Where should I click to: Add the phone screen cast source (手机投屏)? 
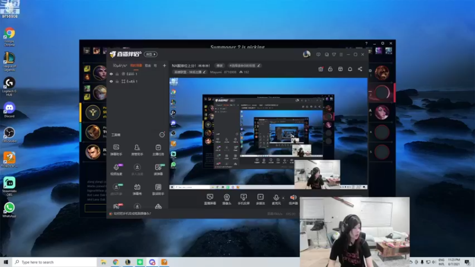[x=243, y=199]
